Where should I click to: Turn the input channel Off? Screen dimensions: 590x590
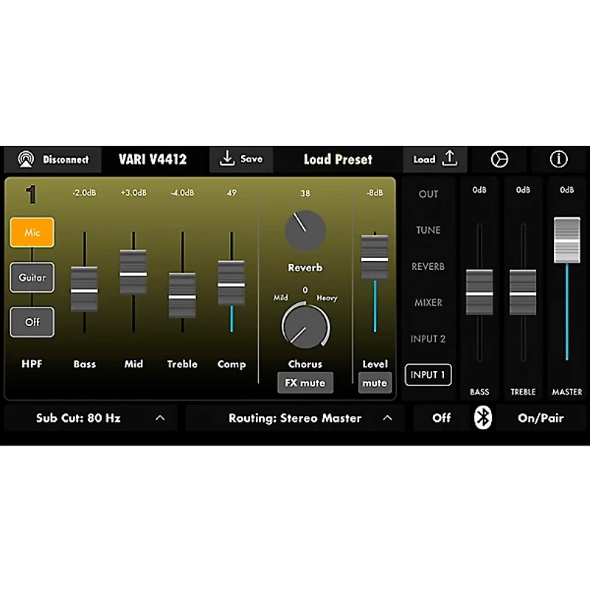point(32,322)
